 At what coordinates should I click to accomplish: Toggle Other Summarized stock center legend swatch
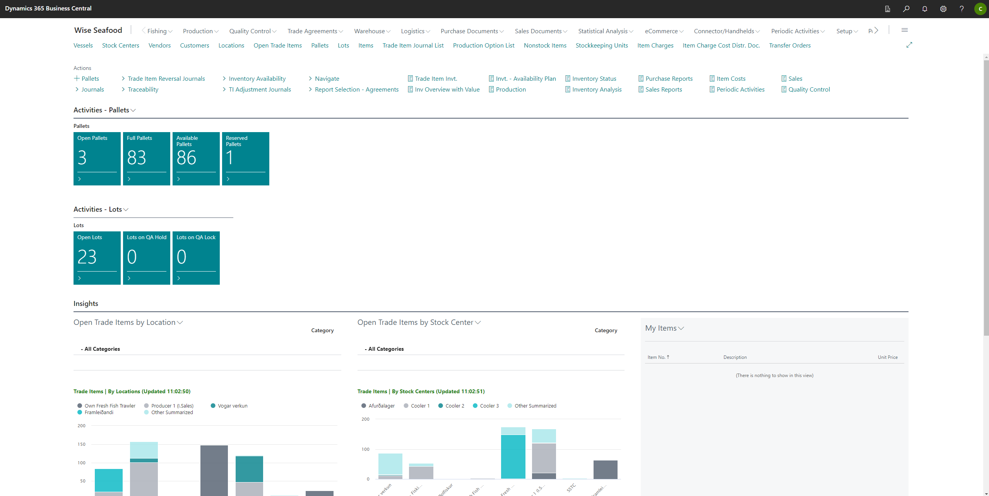pos(510,406)
